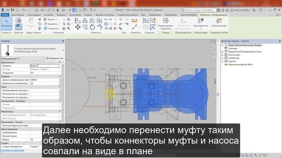Select the Array tool grid icon
Viewport: 282px width, 158px height.
[x=106, y=24]
